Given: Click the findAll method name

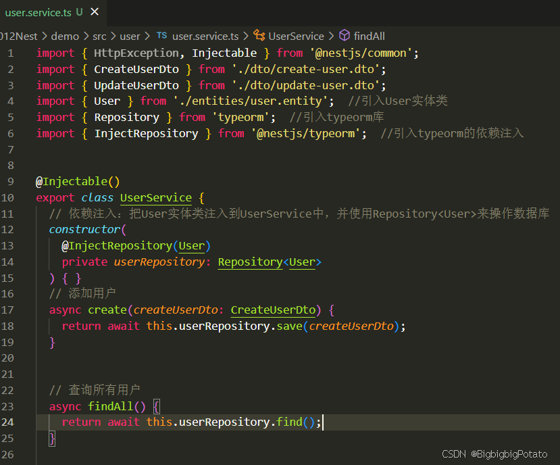Looking at the screenshot, I should 110,406.
